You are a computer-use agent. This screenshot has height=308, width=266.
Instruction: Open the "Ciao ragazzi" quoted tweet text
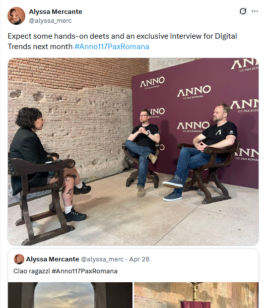66,271
